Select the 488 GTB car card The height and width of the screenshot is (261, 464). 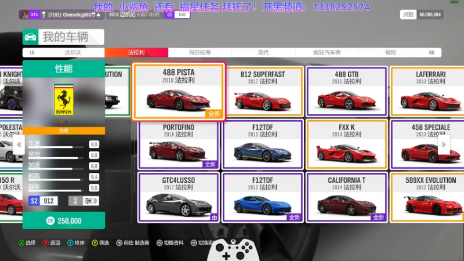[x=346, y=92]
